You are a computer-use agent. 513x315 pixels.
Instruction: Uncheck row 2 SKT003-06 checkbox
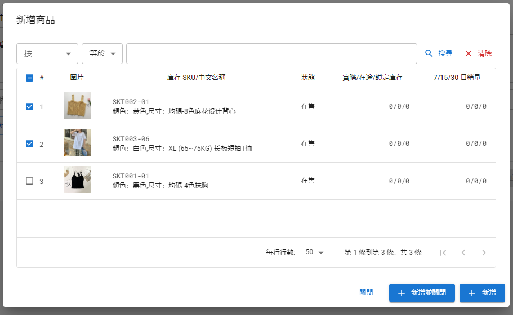tap(29, 144)
